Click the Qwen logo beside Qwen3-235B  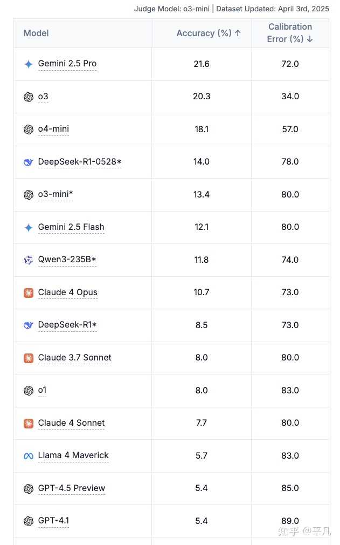click(x=29, y=260)
